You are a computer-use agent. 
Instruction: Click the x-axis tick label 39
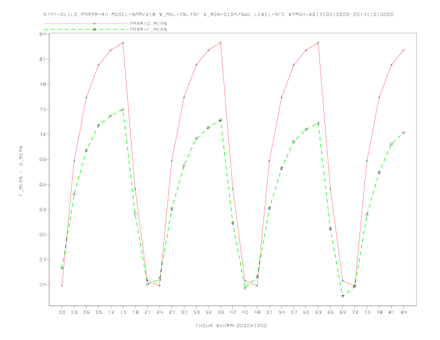coord(221,312)
